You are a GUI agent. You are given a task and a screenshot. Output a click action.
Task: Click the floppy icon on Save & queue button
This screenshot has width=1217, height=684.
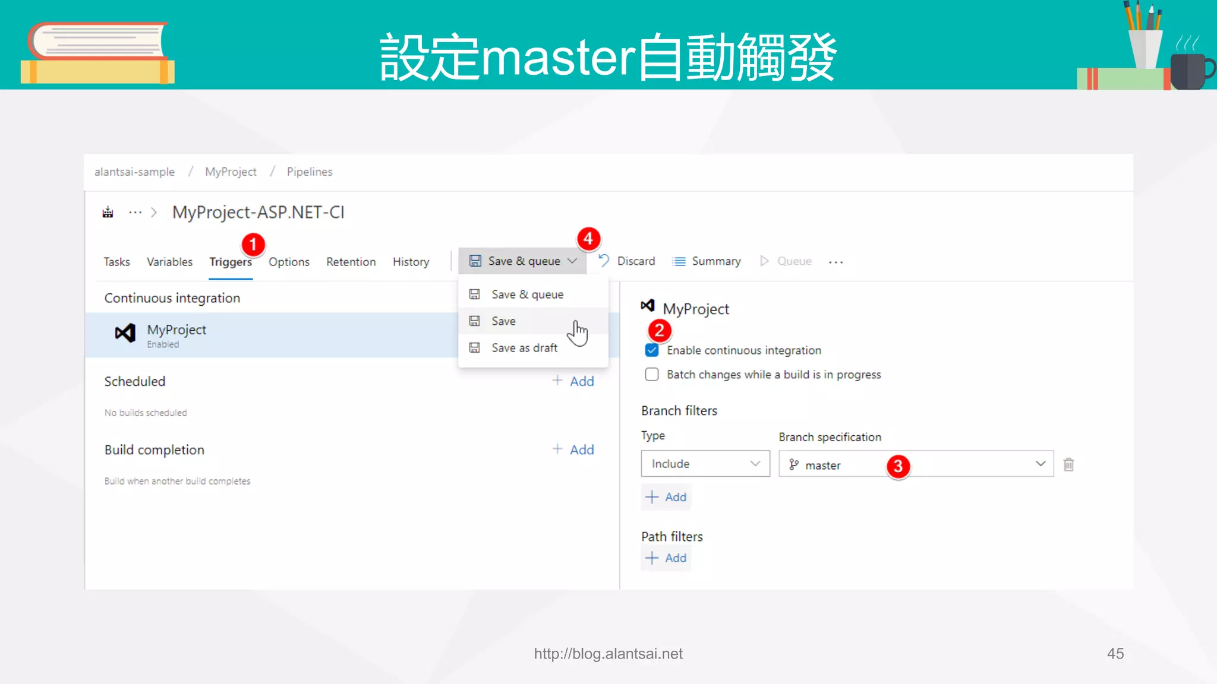475,261
